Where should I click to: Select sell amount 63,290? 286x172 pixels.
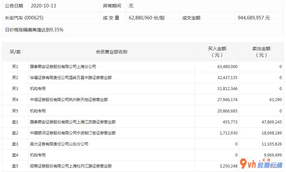coord(275,99)
